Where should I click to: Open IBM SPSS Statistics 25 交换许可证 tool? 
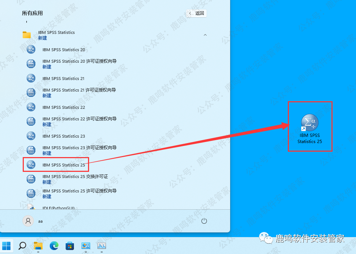point(75,179)
